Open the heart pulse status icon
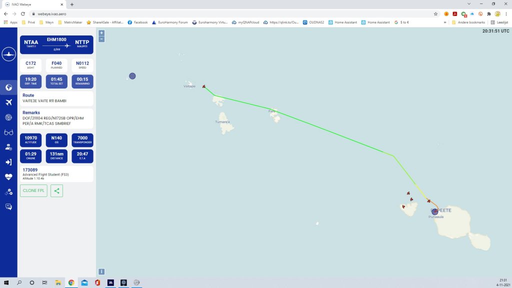Screen dimensions: 512x288 tap(8, 177)
